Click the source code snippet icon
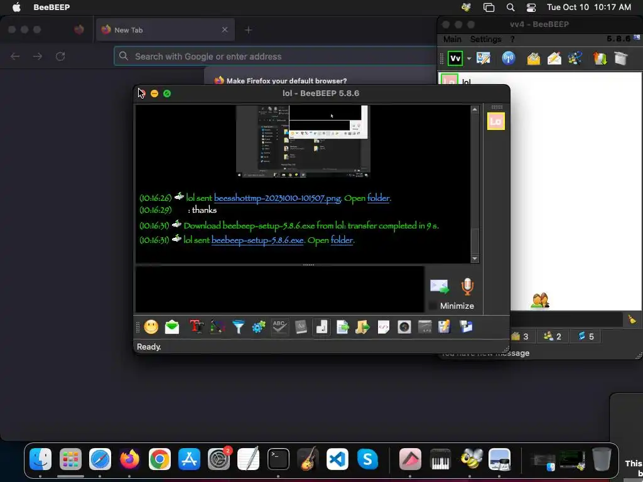643x482 pixels. tap(384, 326)
